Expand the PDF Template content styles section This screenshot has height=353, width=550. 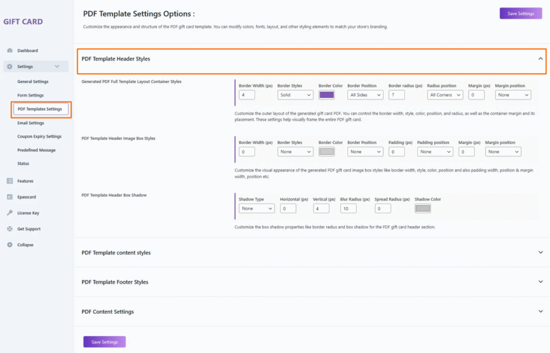point(540,253)
